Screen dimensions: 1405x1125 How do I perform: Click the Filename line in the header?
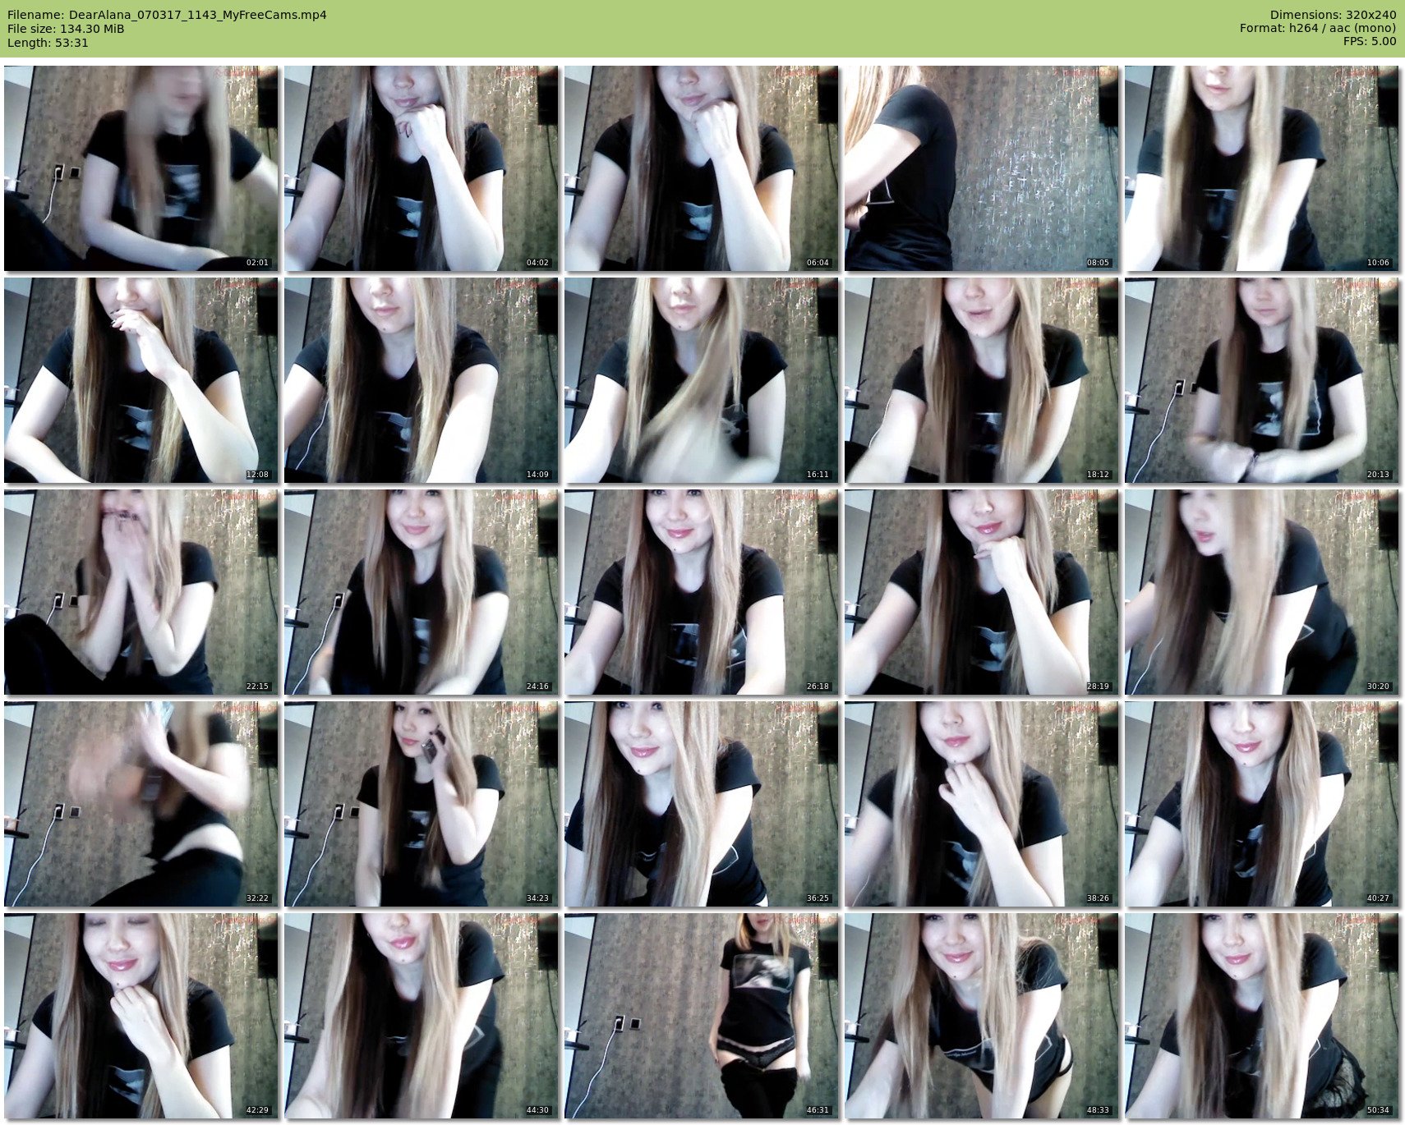coord(167,15)
